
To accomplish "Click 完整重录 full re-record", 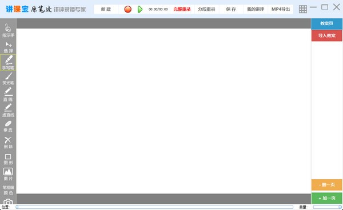I will [x=182, y=9].
